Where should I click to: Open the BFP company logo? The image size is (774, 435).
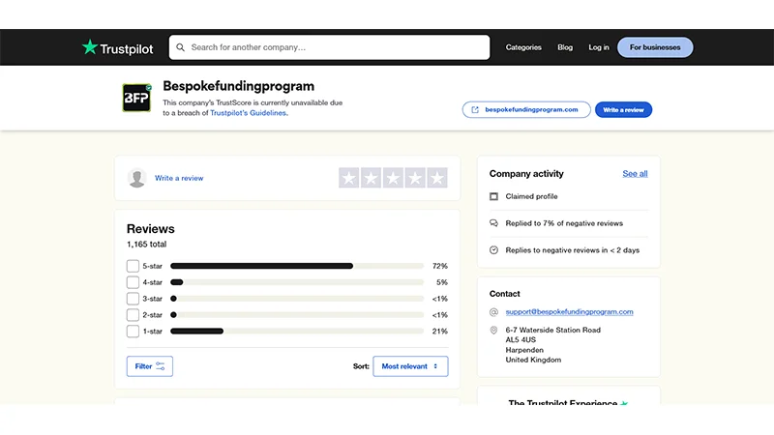coord(136,98)
